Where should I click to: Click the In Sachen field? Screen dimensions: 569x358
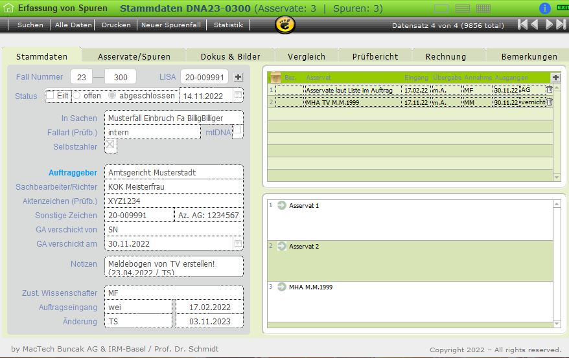tap(174, 118)
